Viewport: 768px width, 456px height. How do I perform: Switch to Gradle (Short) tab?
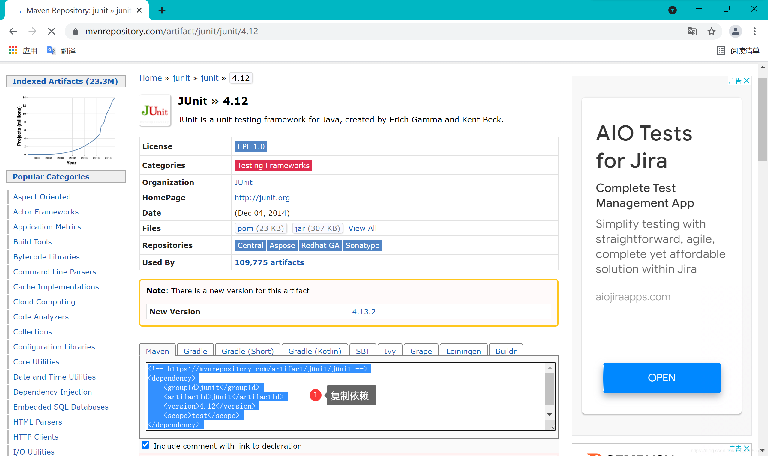point(247,351)
